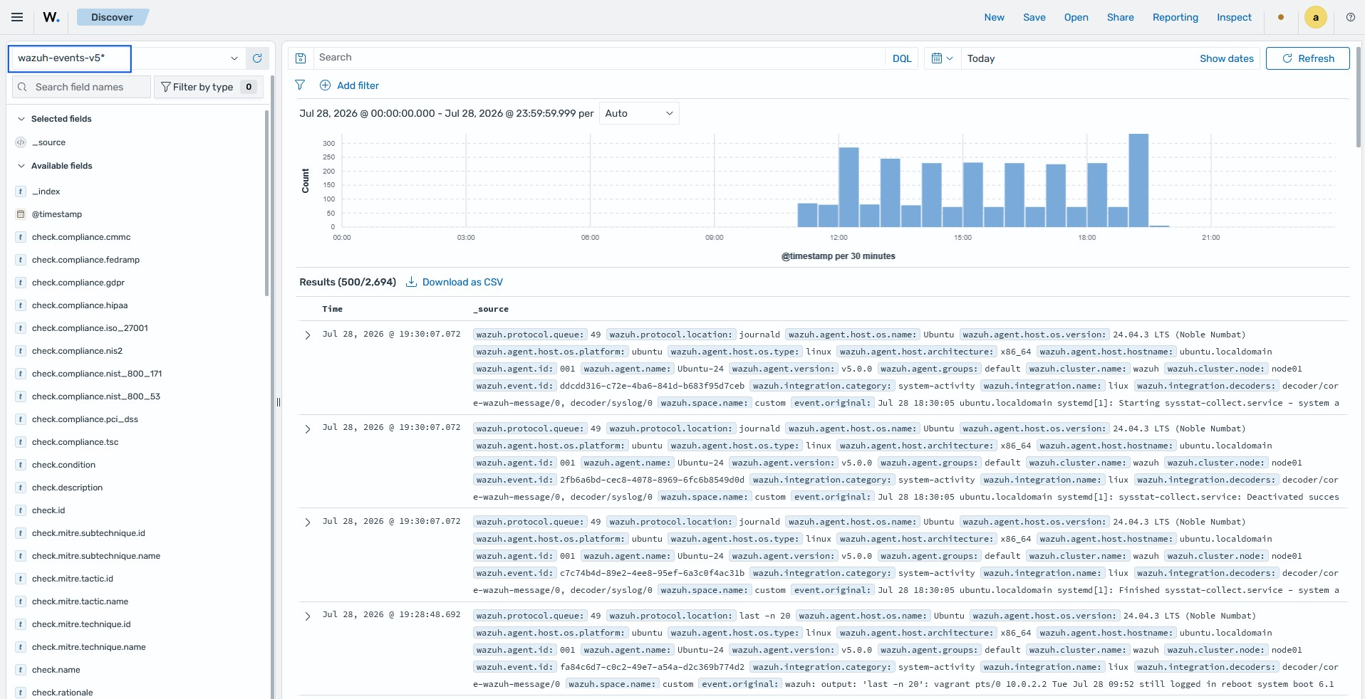Open the hamburger navigation menu
The width and height of the screenshot is (1365, 699).
pyautogui.click(x=17, y=17)
